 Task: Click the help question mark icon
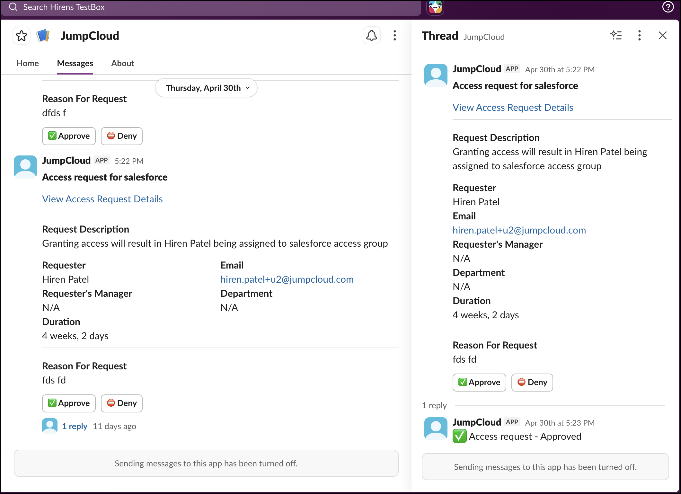point(668,7)
